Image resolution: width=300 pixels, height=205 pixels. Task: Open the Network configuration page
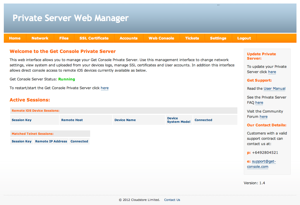click(x=40, y=38)
